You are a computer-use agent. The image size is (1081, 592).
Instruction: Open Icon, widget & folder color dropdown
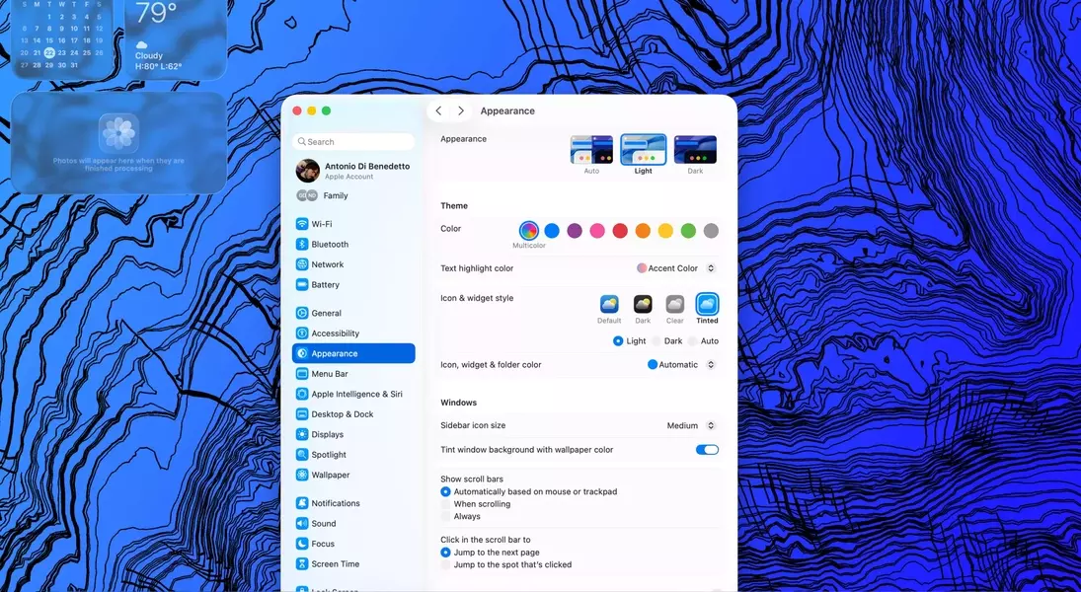(681, 365)
